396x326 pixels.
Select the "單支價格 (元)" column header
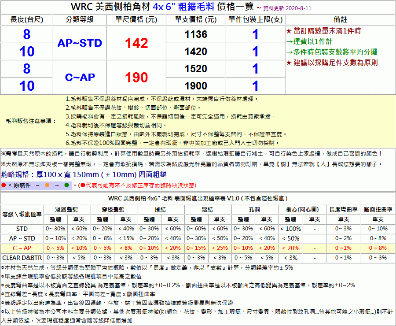point(196,20)
